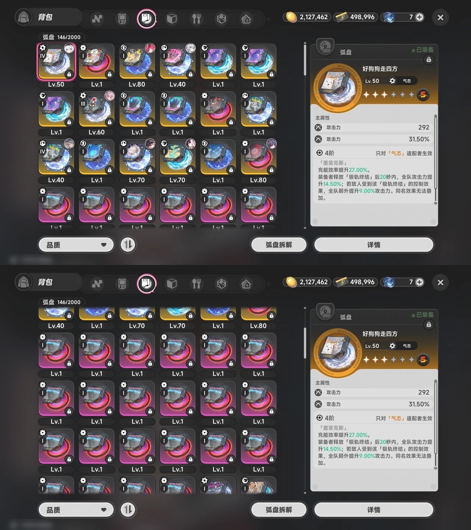Viewport: 471px width, 530px height.
Task: Click the 弧盘拆解 button in the upper screenshot
Action: [x=279, y=245]
